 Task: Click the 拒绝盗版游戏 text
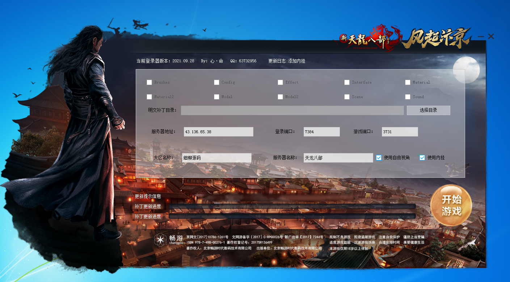click(364, 237)
